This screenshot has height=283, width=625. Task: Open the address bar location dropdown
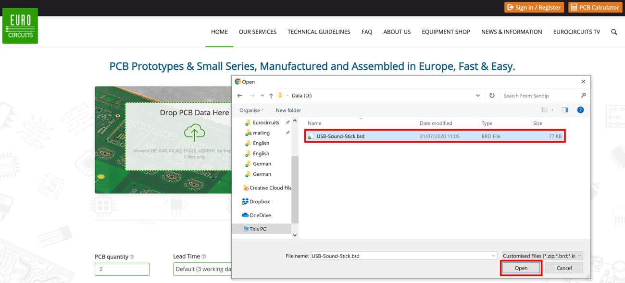[478, 95]
